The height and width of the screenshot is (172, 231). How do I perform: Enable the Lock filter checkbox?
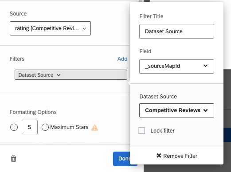(x=142, y=130)
